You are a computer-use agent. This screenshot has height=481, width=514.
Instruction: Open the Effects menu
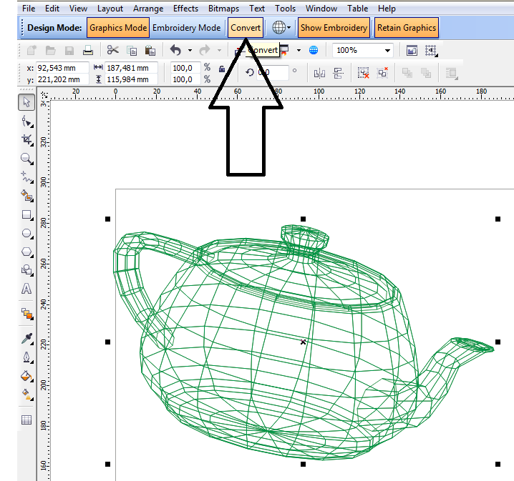(x=185, y=9)
